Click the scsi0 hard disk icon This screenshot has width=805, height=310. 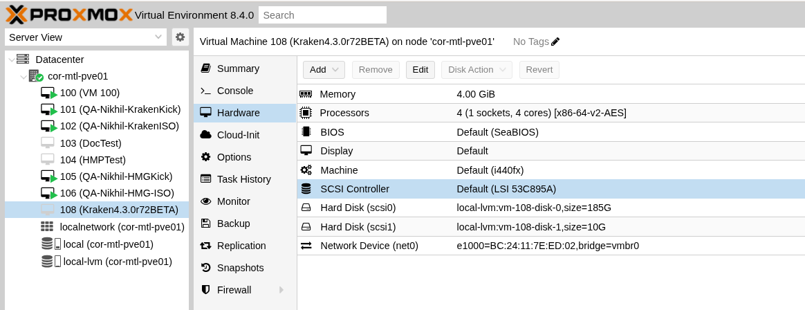pyautogui.click(x=306, y=208)
